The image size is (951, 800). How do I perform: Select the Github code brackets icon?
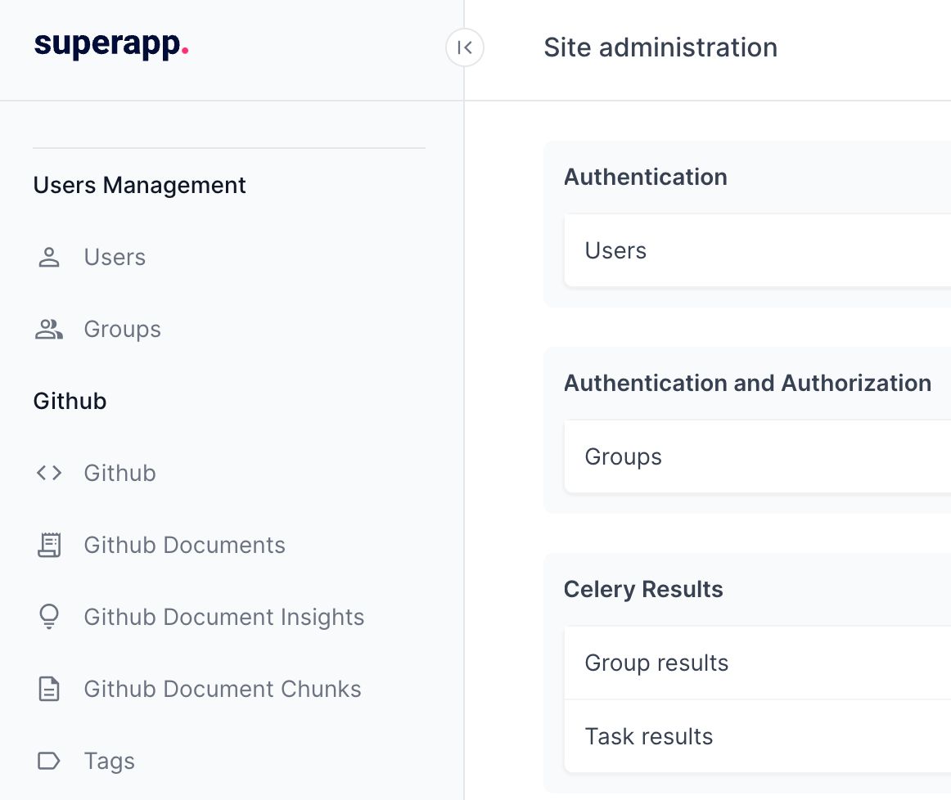click(x=49, y=473)
